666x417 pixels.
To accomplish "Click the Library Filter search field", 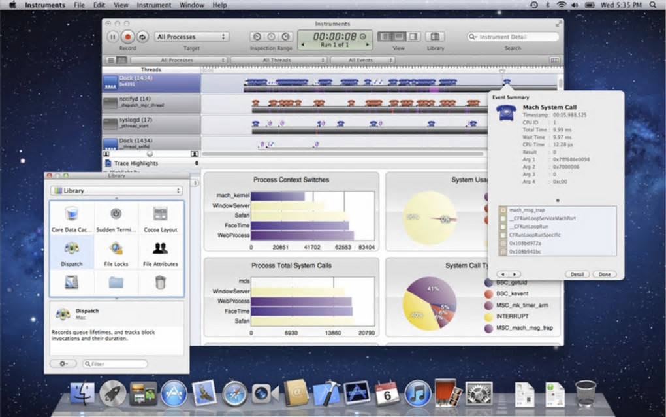I will (115, 364).
